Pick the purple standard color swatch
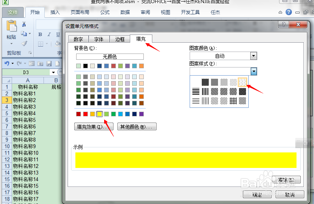The height and width of the screenshot is (204, 314). coord(141,114)
